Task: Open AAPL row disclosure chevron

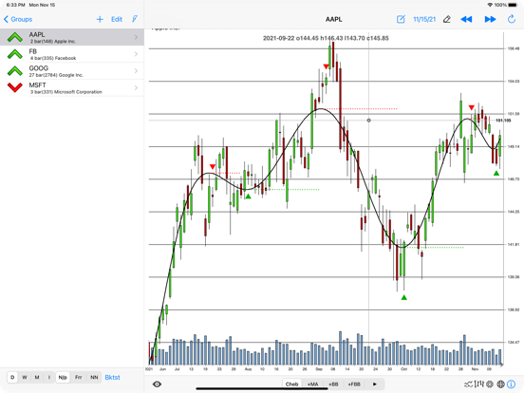Action: point(136,37)
